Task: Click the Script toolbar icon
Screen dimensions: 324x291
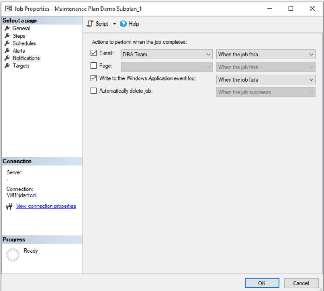Action: click(x=90, y=24)
